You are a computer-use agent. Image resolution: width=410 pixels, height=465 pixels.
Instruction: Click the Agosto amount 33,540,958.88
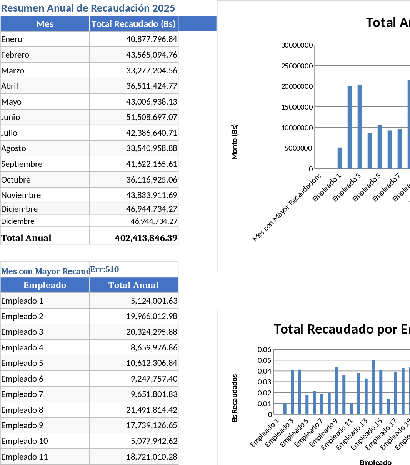point(151,148)
